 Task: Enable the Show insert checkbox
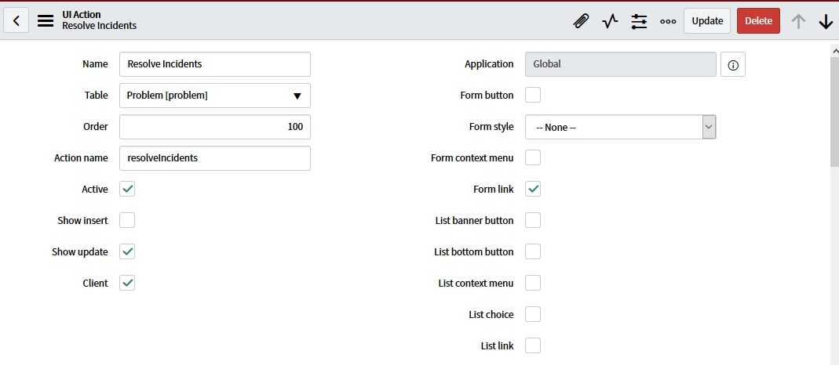coord(127,220)
